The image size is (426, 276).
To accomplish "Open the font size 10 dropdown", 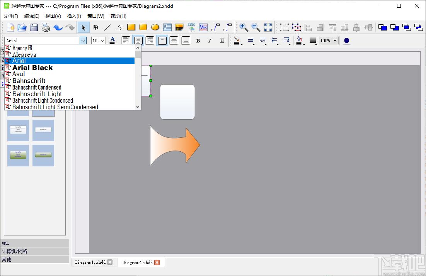I will coord(102,41).
